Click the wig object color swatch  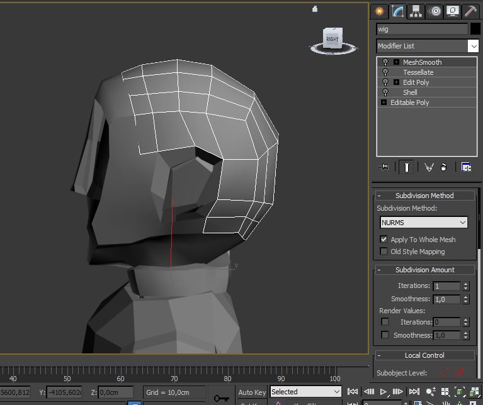tap(475, 29)
